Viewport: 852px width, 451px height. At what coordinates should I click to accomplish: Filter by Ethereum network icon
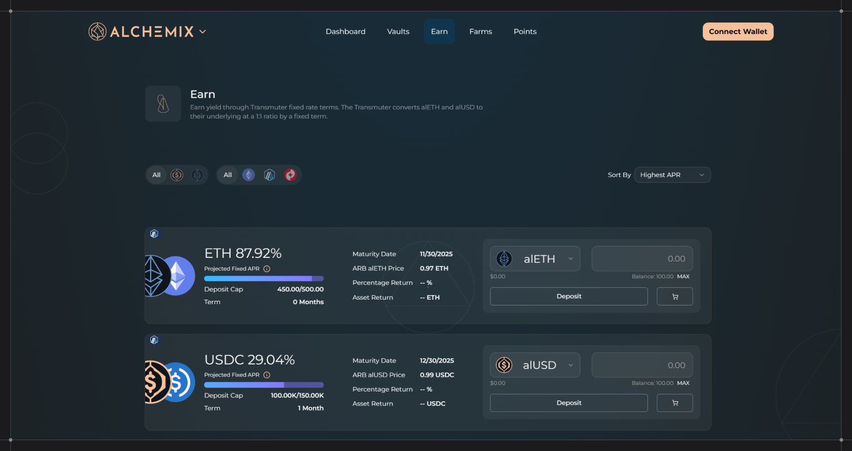[x=248, y=175]
